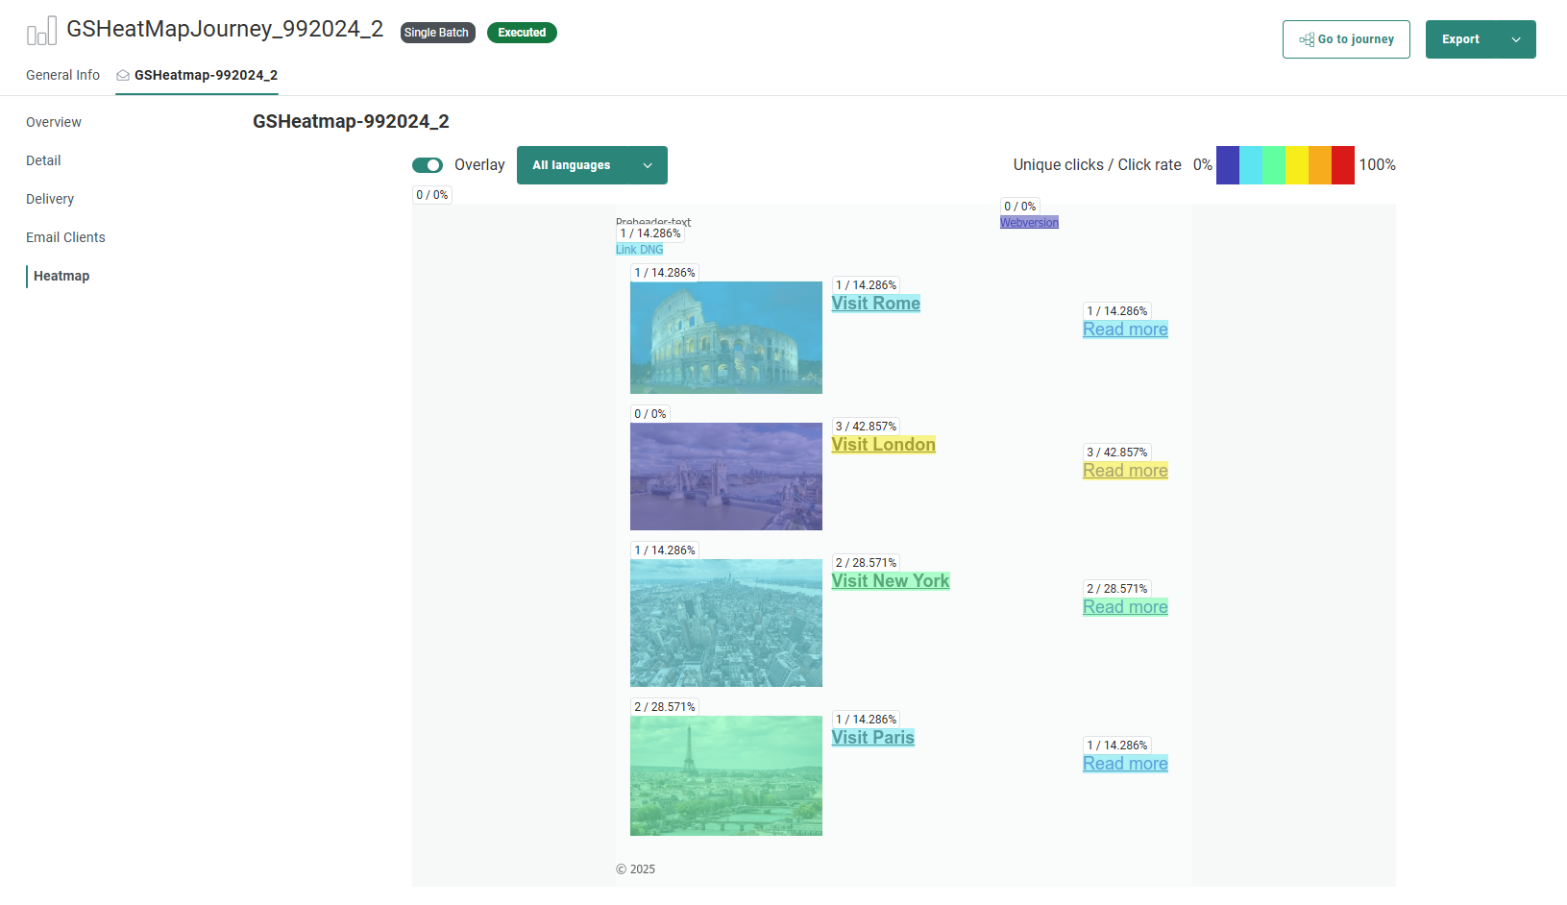Click Read more next to Visit Rome
Screen dimensions: 1567x905
click(x=1125, y=330)
